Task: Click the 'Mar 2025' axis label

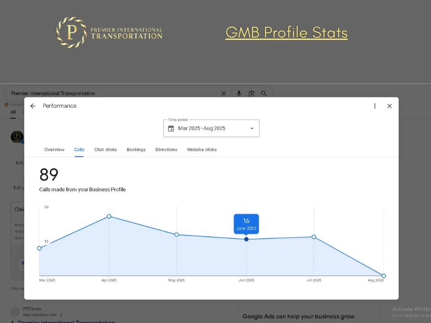Action: [47, 280]
